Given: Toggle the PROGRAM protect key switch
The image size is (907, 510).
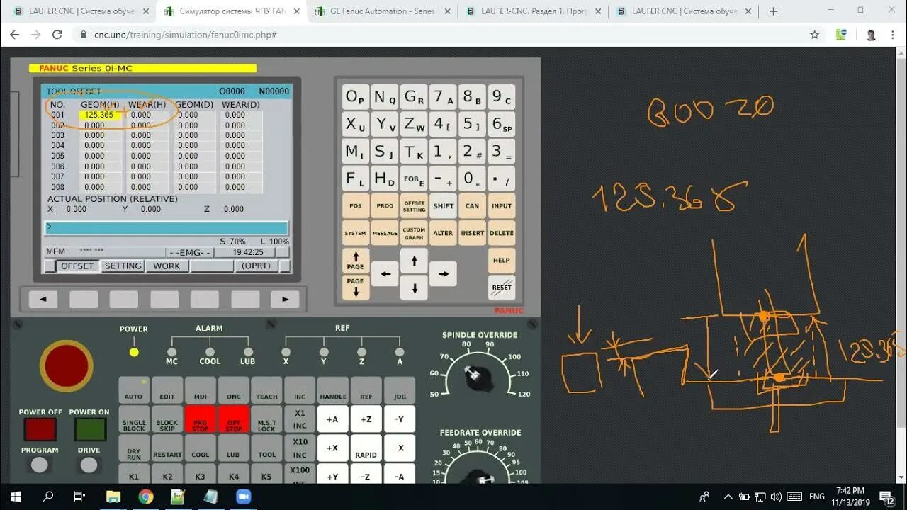Looking at the screenshot, I should [x=40, y=465].
